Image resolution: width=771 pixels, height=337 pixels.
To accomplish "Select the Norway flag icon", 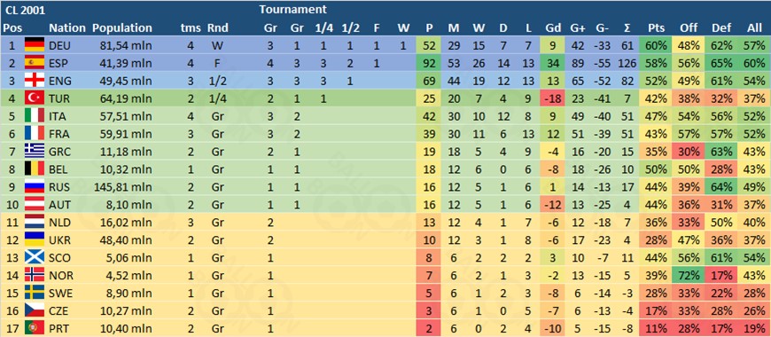I will (35, 276).
